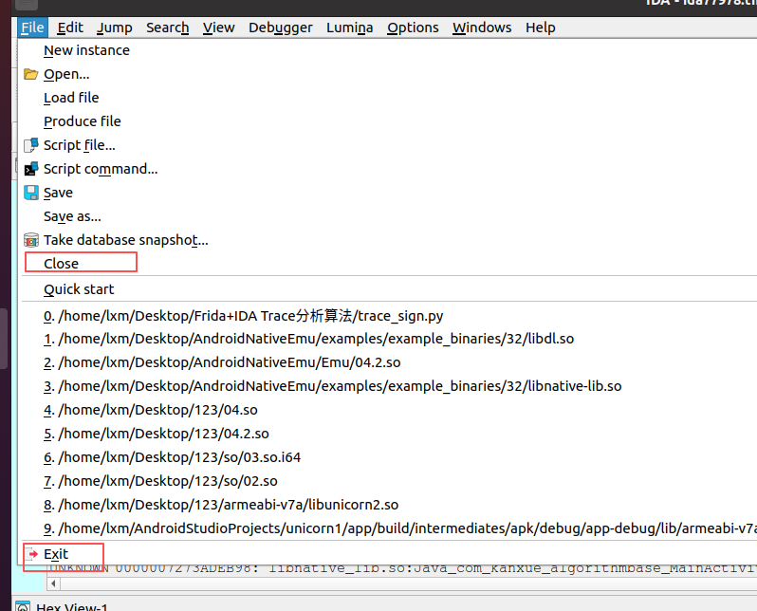This screenshot has width=757, height=611.
Task: Open the Options menu
Action: (x=413, y=28)
